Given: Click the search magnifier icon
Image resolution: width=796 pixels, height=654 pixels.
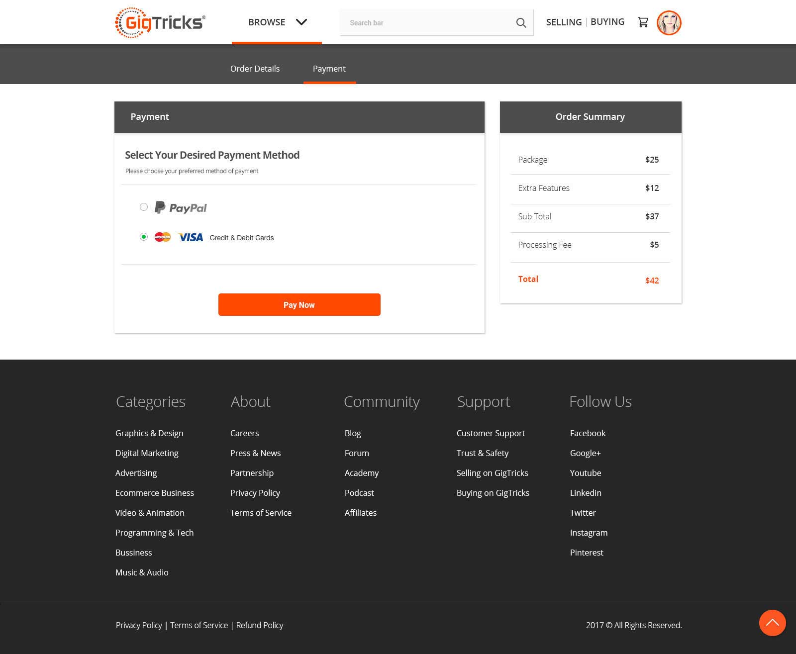Looking at the screenshot, I should 521,23.
